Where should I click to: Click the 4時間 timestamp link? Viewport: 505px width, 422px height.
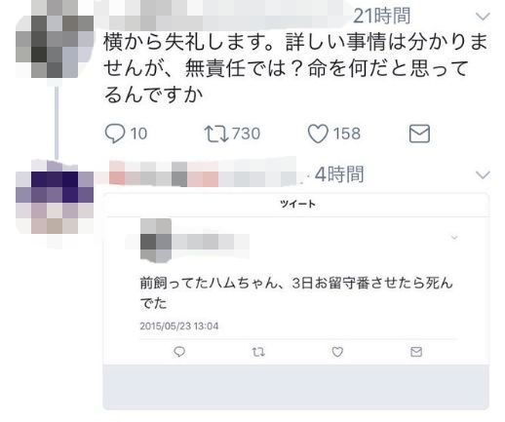[339, 174]
